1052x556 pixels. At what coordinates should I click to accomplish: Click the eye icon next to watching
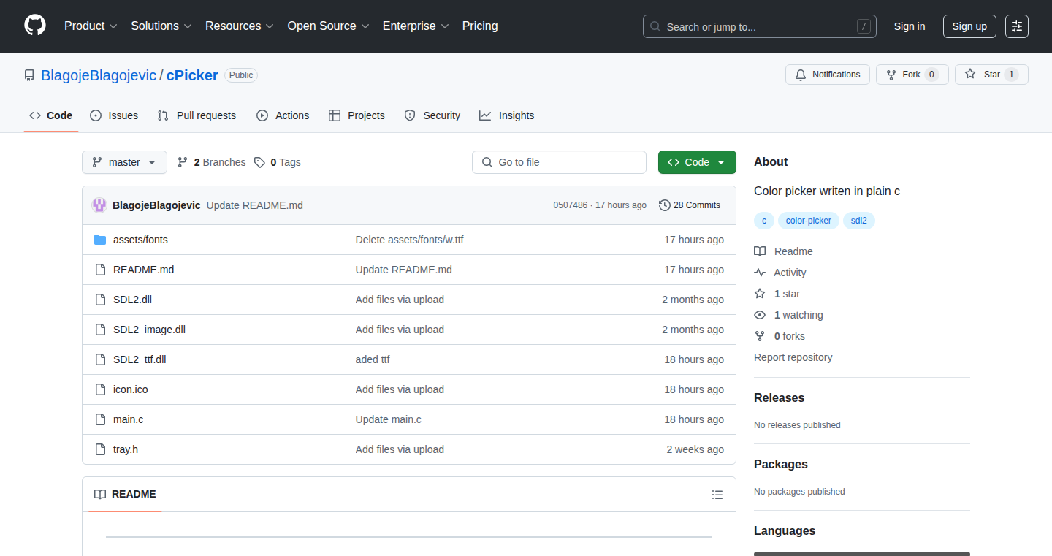[760, 315]
